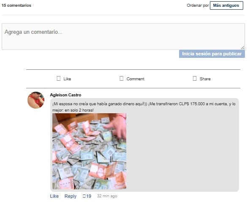Like Agleison Castro's comment
The image size is (250, 202).
54,196
